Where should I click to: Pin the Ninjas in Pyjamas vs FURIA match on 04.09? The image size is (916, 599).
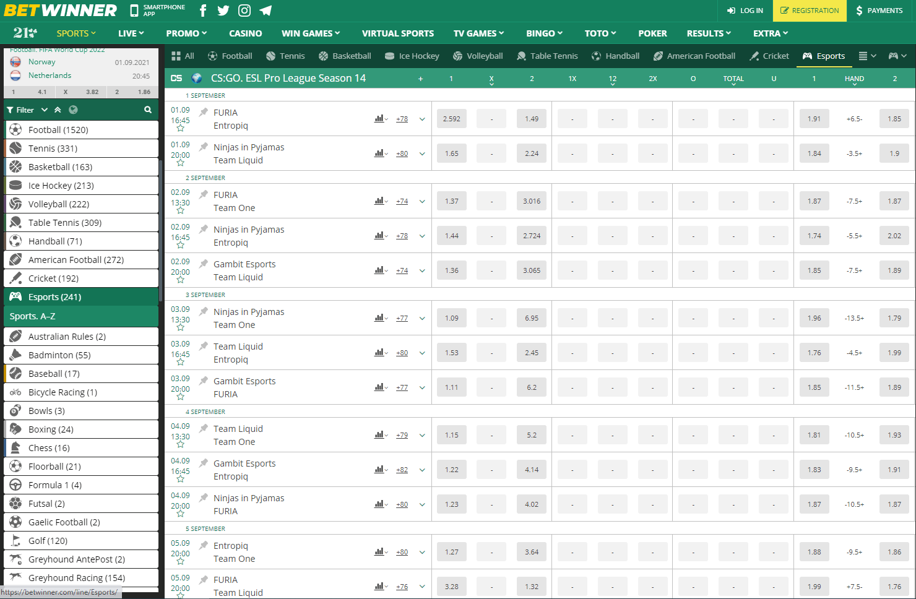tap(204, 498)
